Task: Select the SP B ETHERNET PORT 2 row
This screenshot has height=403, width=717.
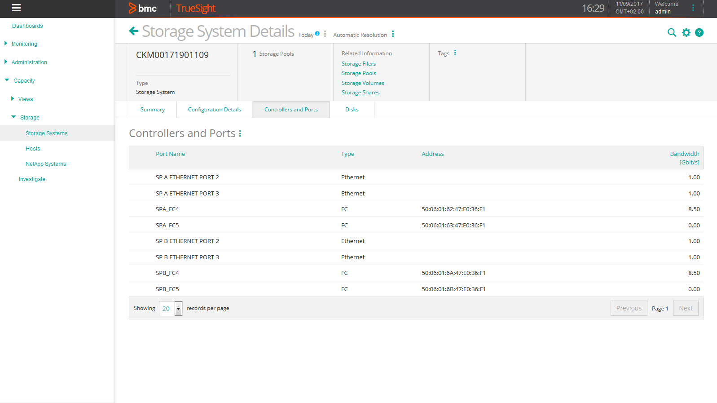Action: click(416, 241)
